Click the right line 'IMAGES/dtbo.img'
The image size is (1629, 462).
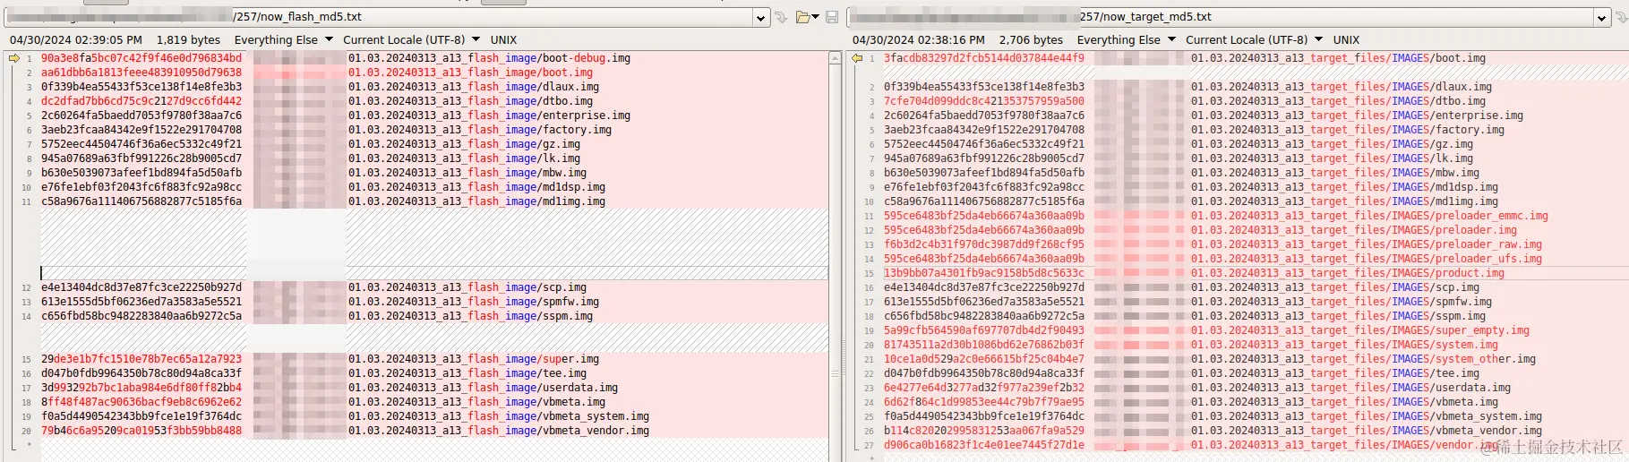pos(1439,101)
